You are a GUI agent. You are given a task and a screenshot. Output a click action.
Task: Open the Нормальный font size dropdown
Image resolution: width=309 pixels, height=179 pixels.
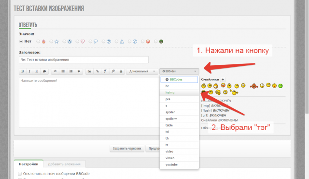click(141, 71)
